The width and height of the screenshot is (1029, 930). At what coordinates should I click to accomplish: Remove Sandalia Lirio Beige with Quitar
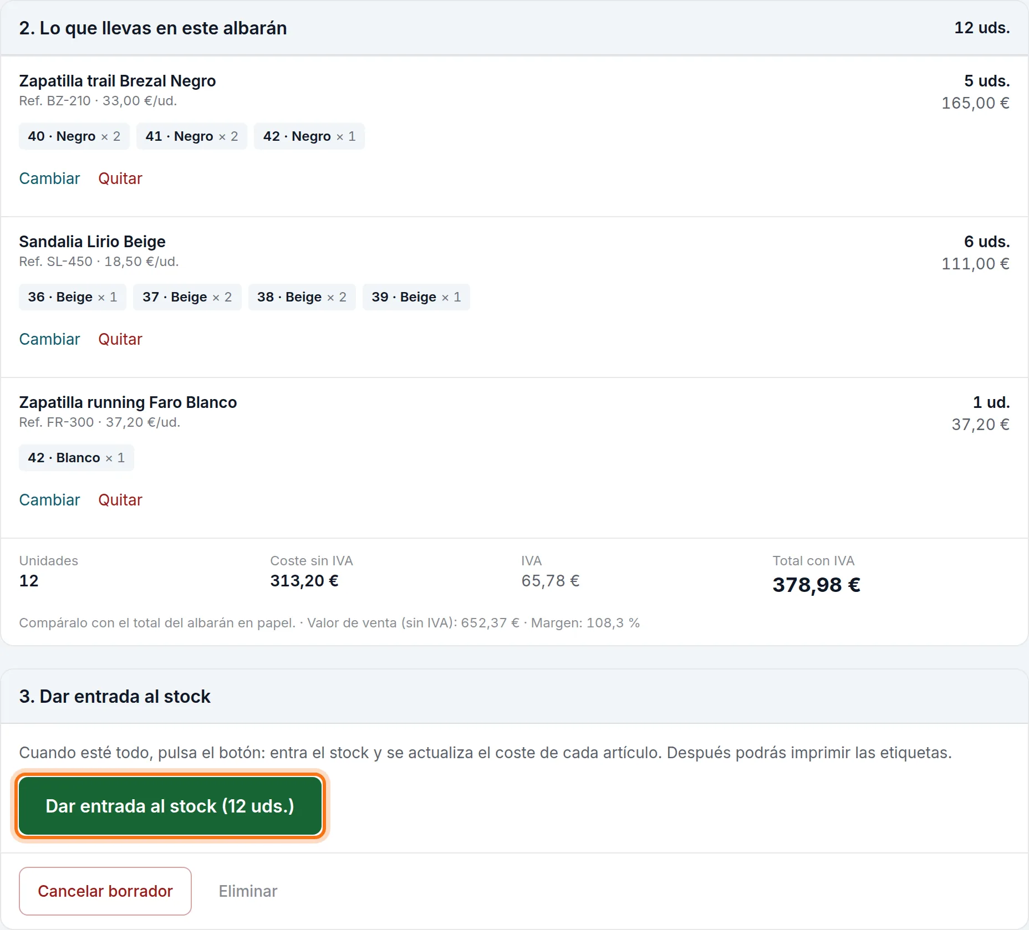120,339
